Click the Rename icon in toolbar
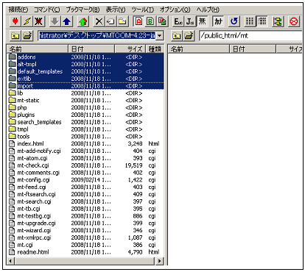Image resolution: width=305 pixels, height=272 pixels. pyautogui.click(x=111, y=21)
